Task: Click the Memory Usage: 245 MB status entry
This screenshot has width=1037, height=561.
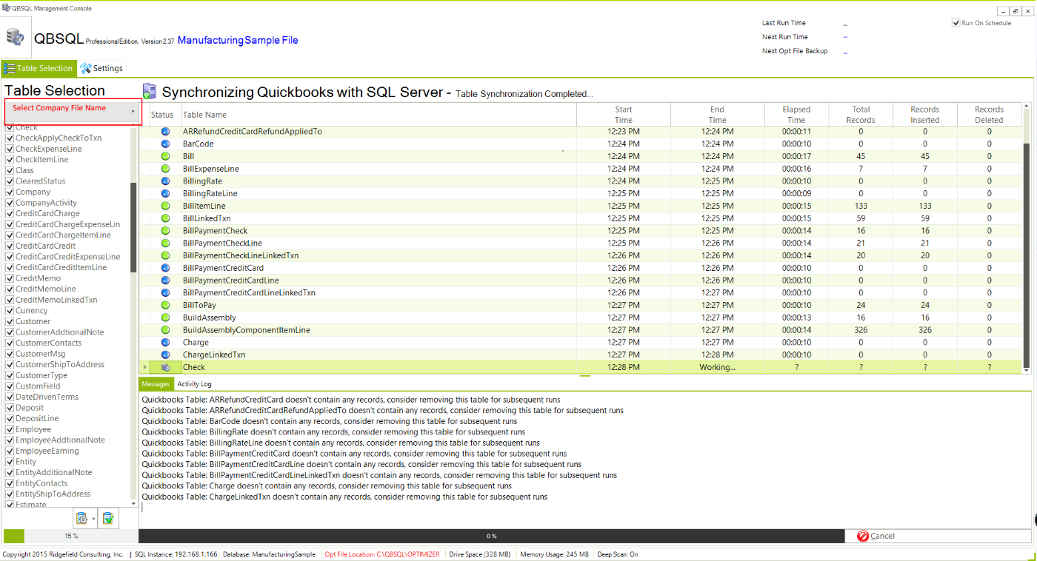Action: 554,554
